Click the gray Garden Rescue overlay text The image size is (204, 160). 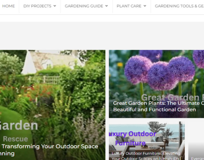click(x=19, y=131)
